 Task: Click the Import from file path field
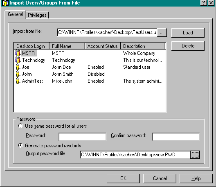107,32
